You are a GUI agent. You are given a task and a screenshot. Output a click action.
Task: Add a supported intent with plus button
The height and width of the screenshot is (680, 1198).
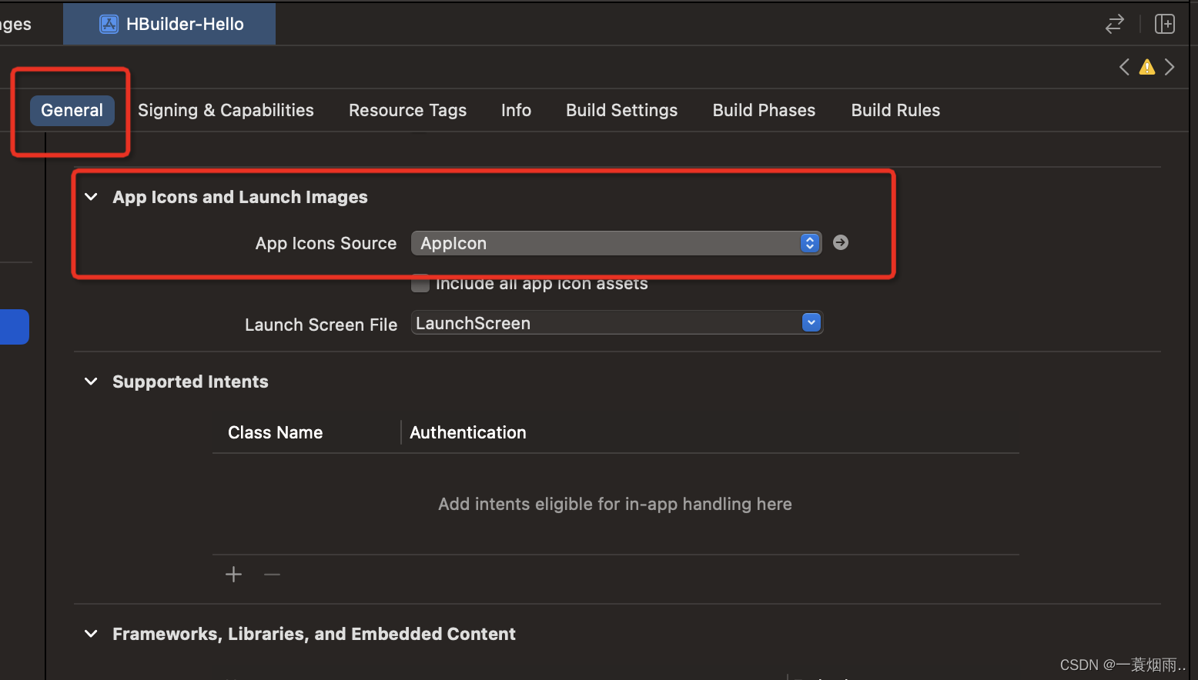pos(233,574)
